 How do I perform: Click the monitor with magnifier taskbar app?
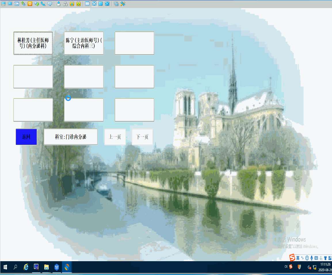click(36, 267)
